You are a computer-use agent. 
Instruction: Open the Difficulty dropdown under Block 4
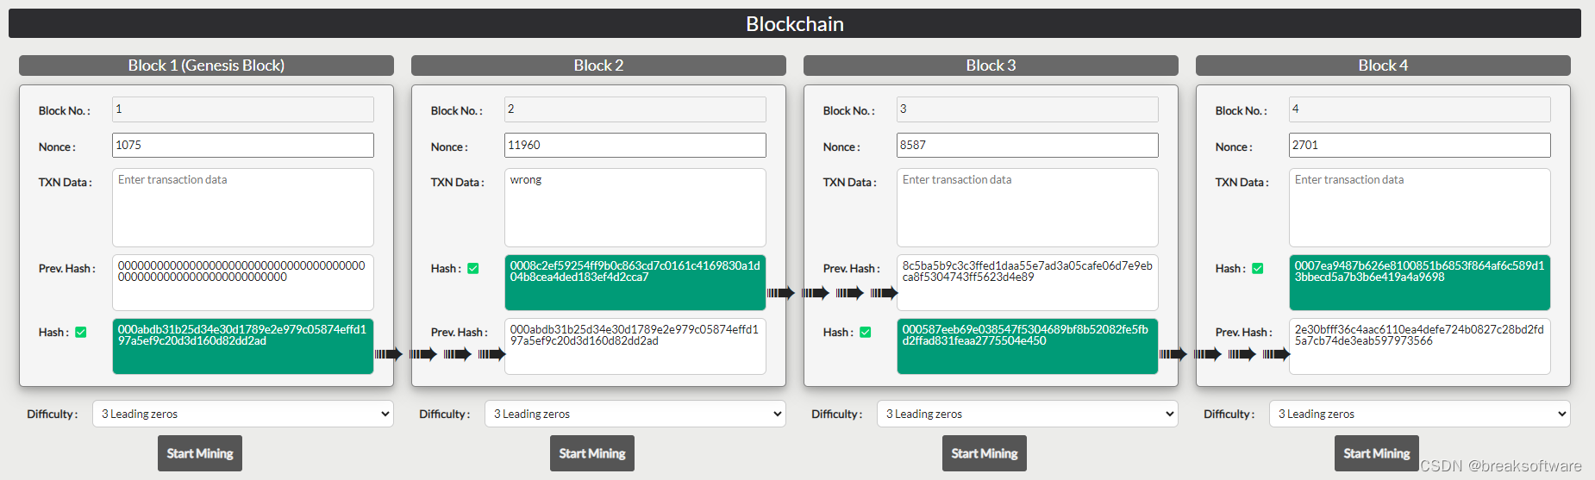tap(1420, 414)
